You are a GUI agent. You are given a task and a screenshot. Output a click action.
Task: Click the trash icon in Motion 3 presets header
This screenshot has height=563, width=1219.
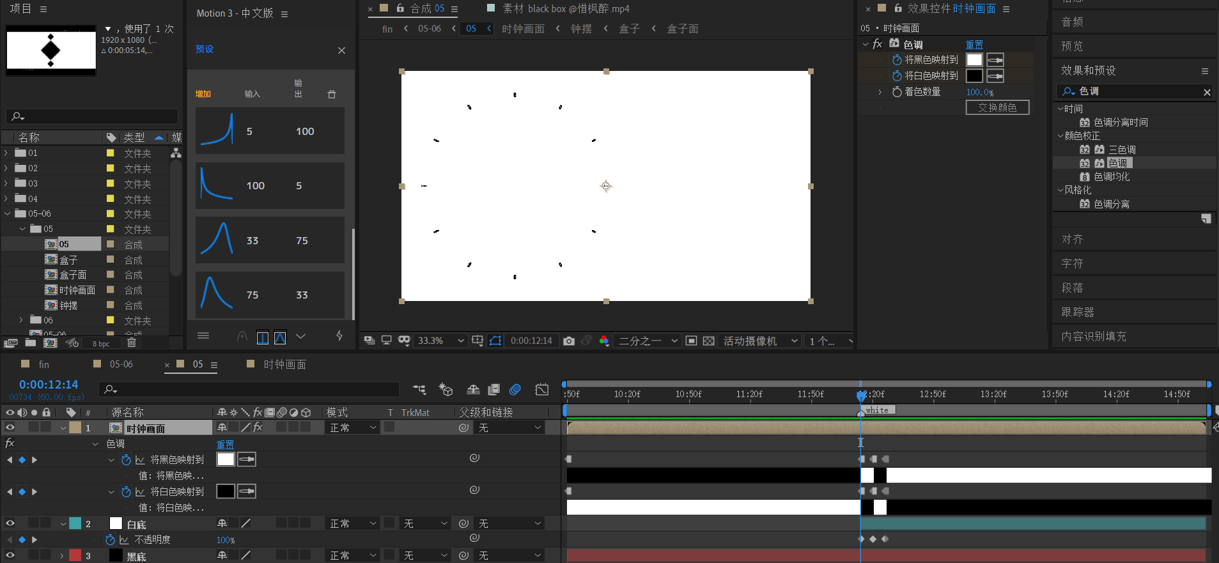(332, 95)
